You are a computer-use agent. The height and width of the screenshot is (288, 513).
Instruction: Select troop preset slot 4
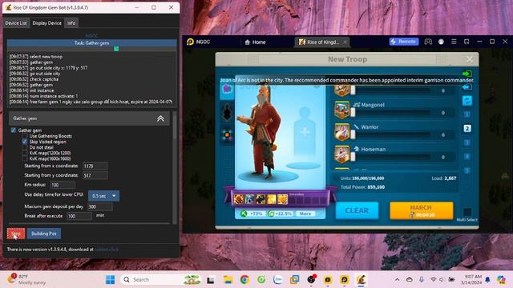(x=467, y=157)
